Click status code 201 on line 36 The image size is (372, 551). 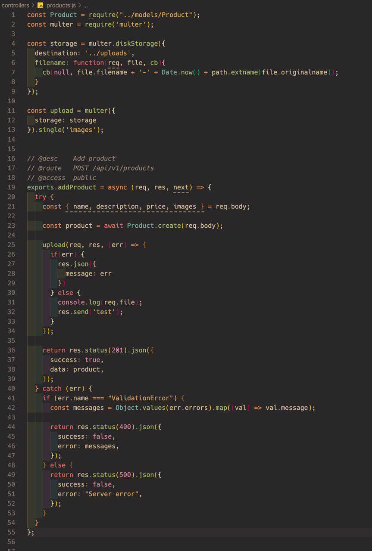point(117,350)
